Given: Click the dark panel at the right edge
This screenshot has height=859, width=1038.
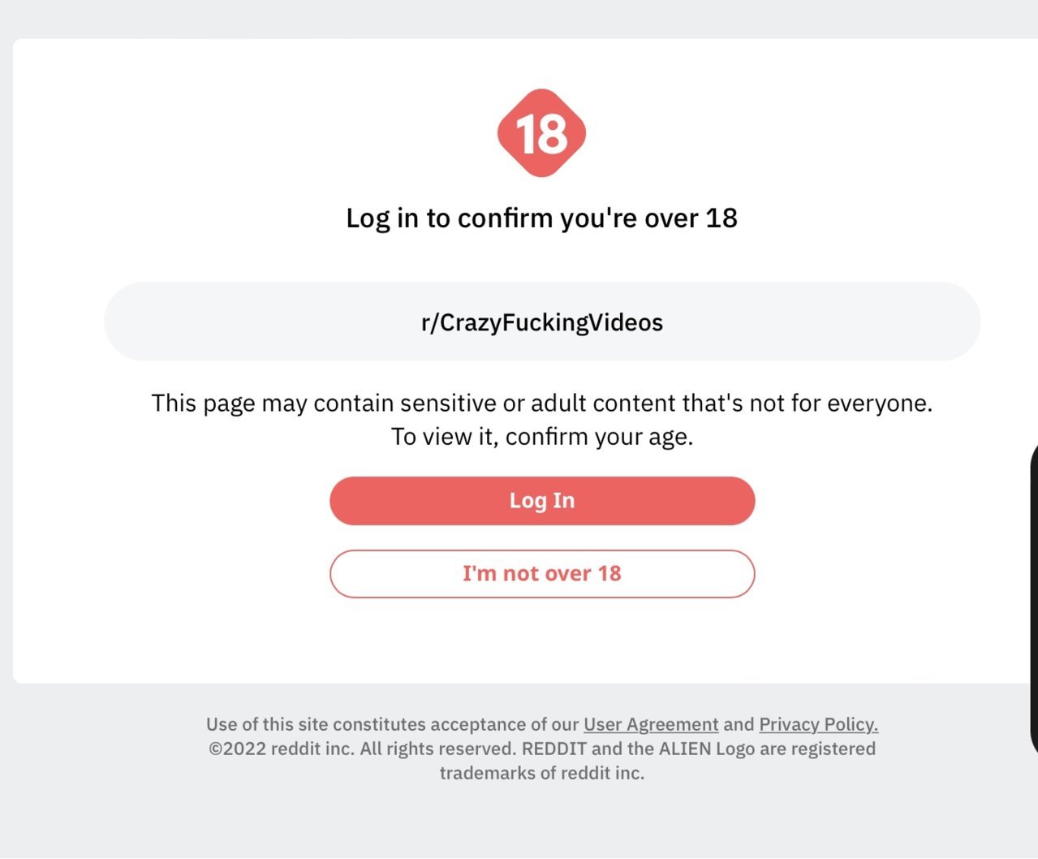Looking at the screenshot, I should point(1034,600).
